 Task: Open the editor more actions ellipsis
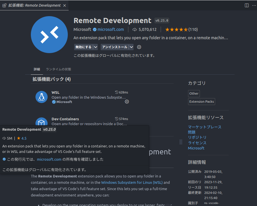(254, 5)
